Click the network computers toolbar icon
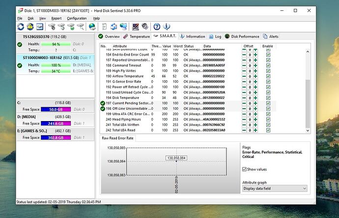 123,27
